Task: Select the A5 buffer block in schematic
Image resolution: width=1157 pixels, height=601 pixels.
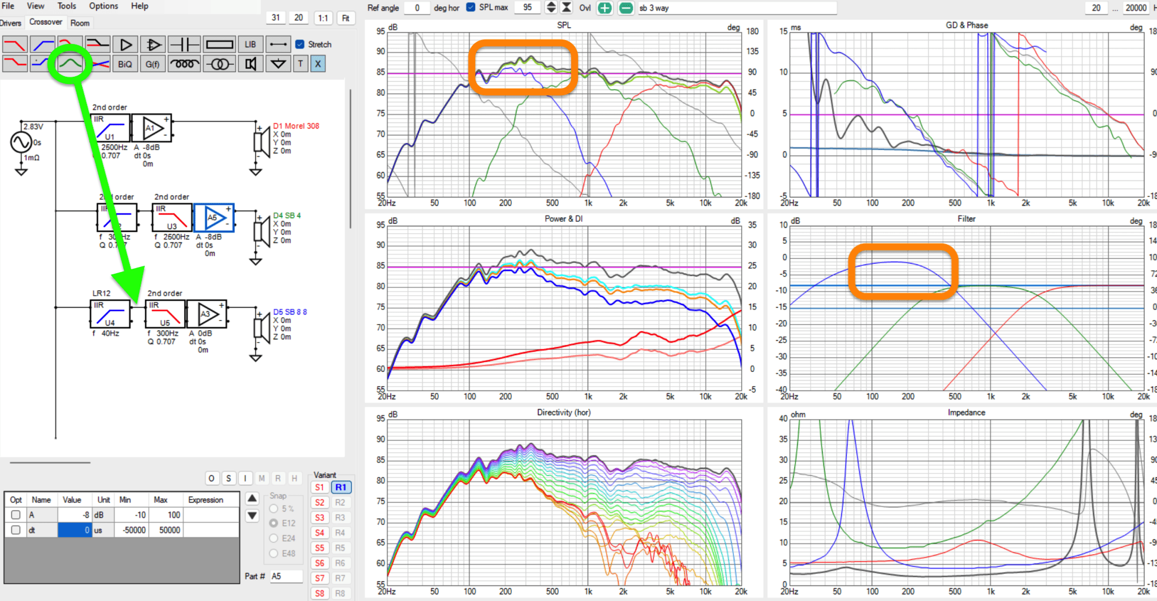Action: [x=214, y=218]
